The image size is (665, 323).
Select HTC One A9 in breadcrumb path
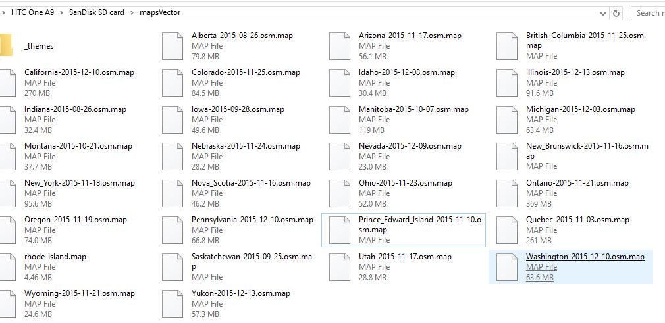pos(32,12)
